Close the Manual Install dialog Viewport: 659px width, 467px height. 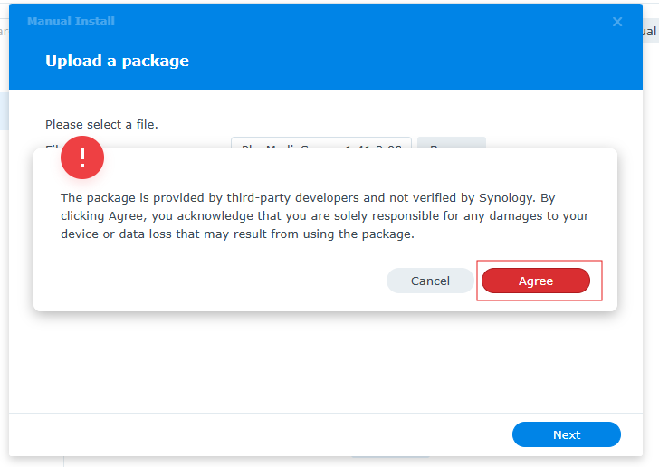click(x=617, y=22)
